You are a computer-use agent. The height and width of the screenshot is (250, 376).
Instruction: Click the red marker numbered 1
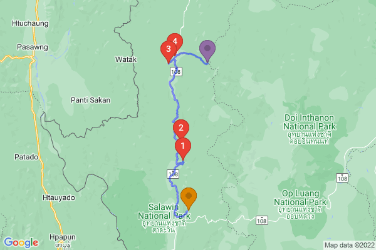pos(183,148)
